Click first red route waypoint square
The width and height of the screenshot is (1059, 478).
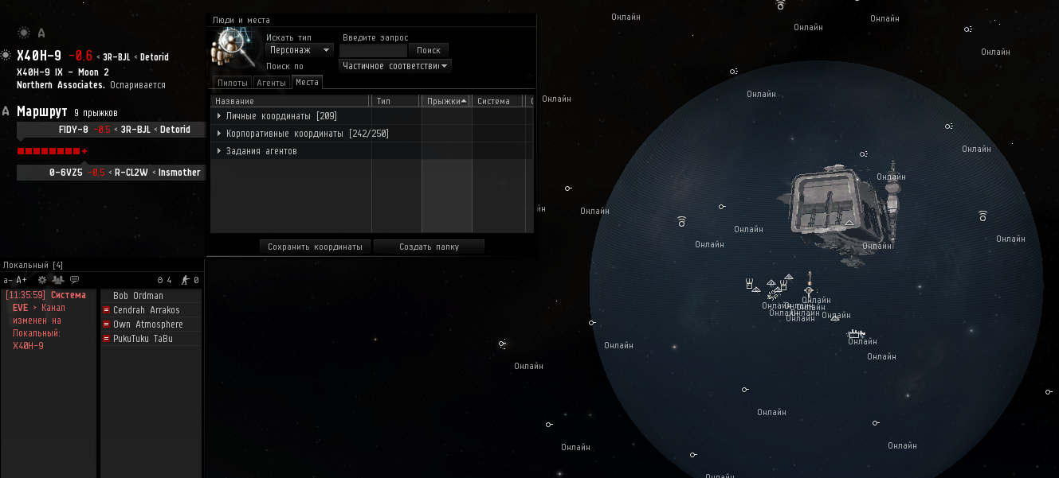pyautogui.click(x=20, y=151)
